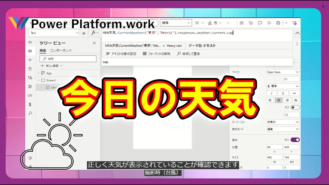Align text right

tap(287, 100)
